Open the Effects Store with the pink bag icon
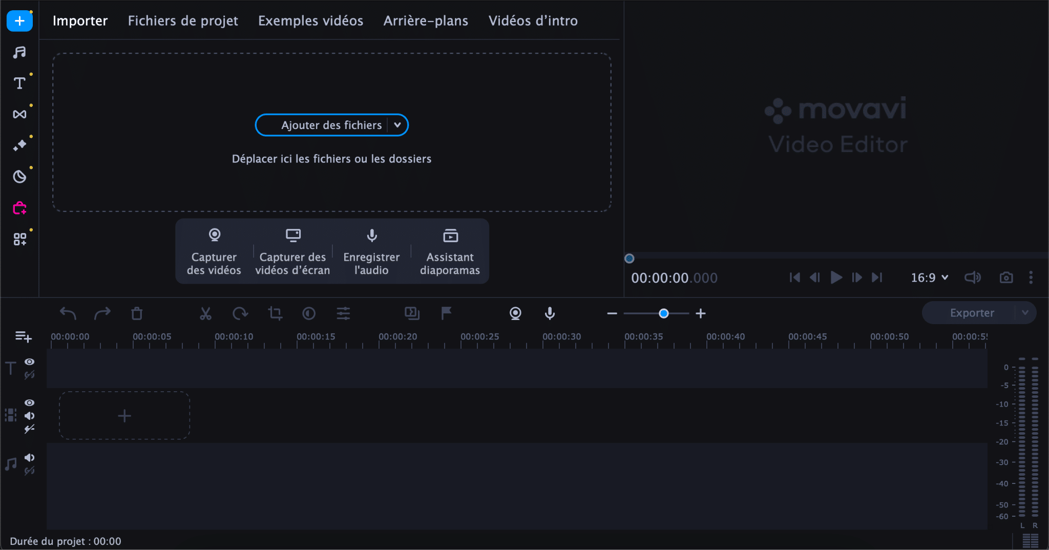The height and width of the screenshot is (550, 1049). 19,208
